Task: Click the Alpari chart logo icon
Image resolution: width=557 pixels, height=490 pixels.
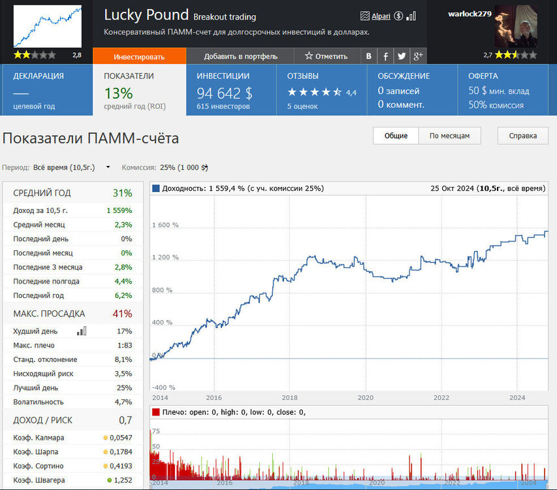Action: [x=365, y=16]
